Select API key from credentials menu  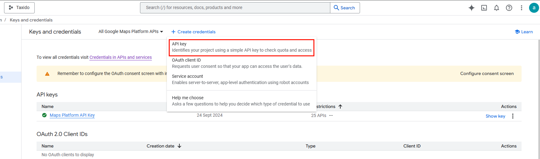241,47
